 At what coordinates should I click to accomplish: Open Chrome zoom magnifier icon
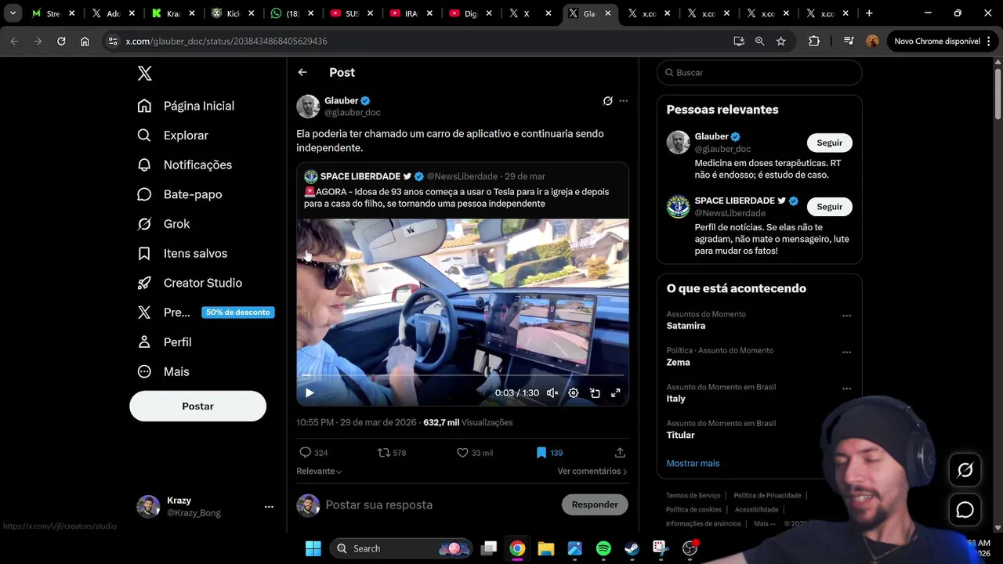pos(760,42)
